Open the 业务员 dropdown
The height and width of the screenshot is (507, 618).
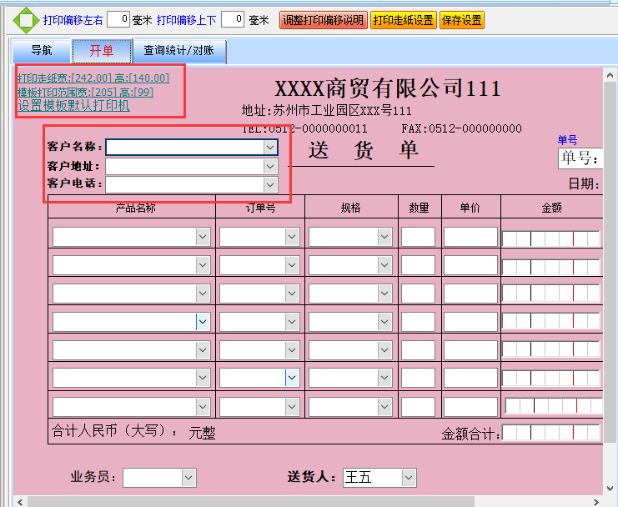tap(188, 478)
